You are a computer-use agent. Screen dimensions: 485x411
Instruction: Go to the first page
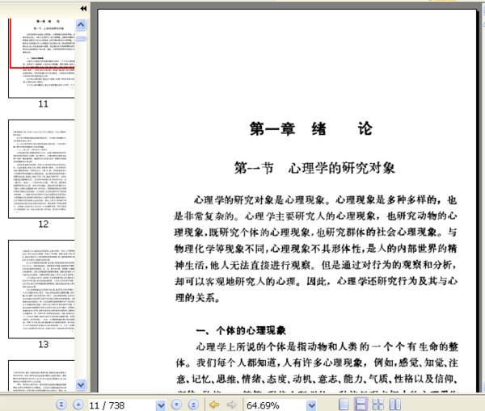point(61,405)
